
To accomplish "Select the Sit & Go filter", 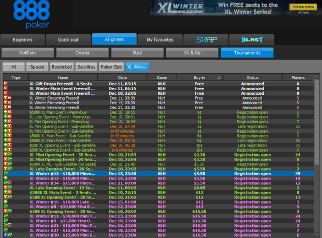I will [x=192, y=53].
